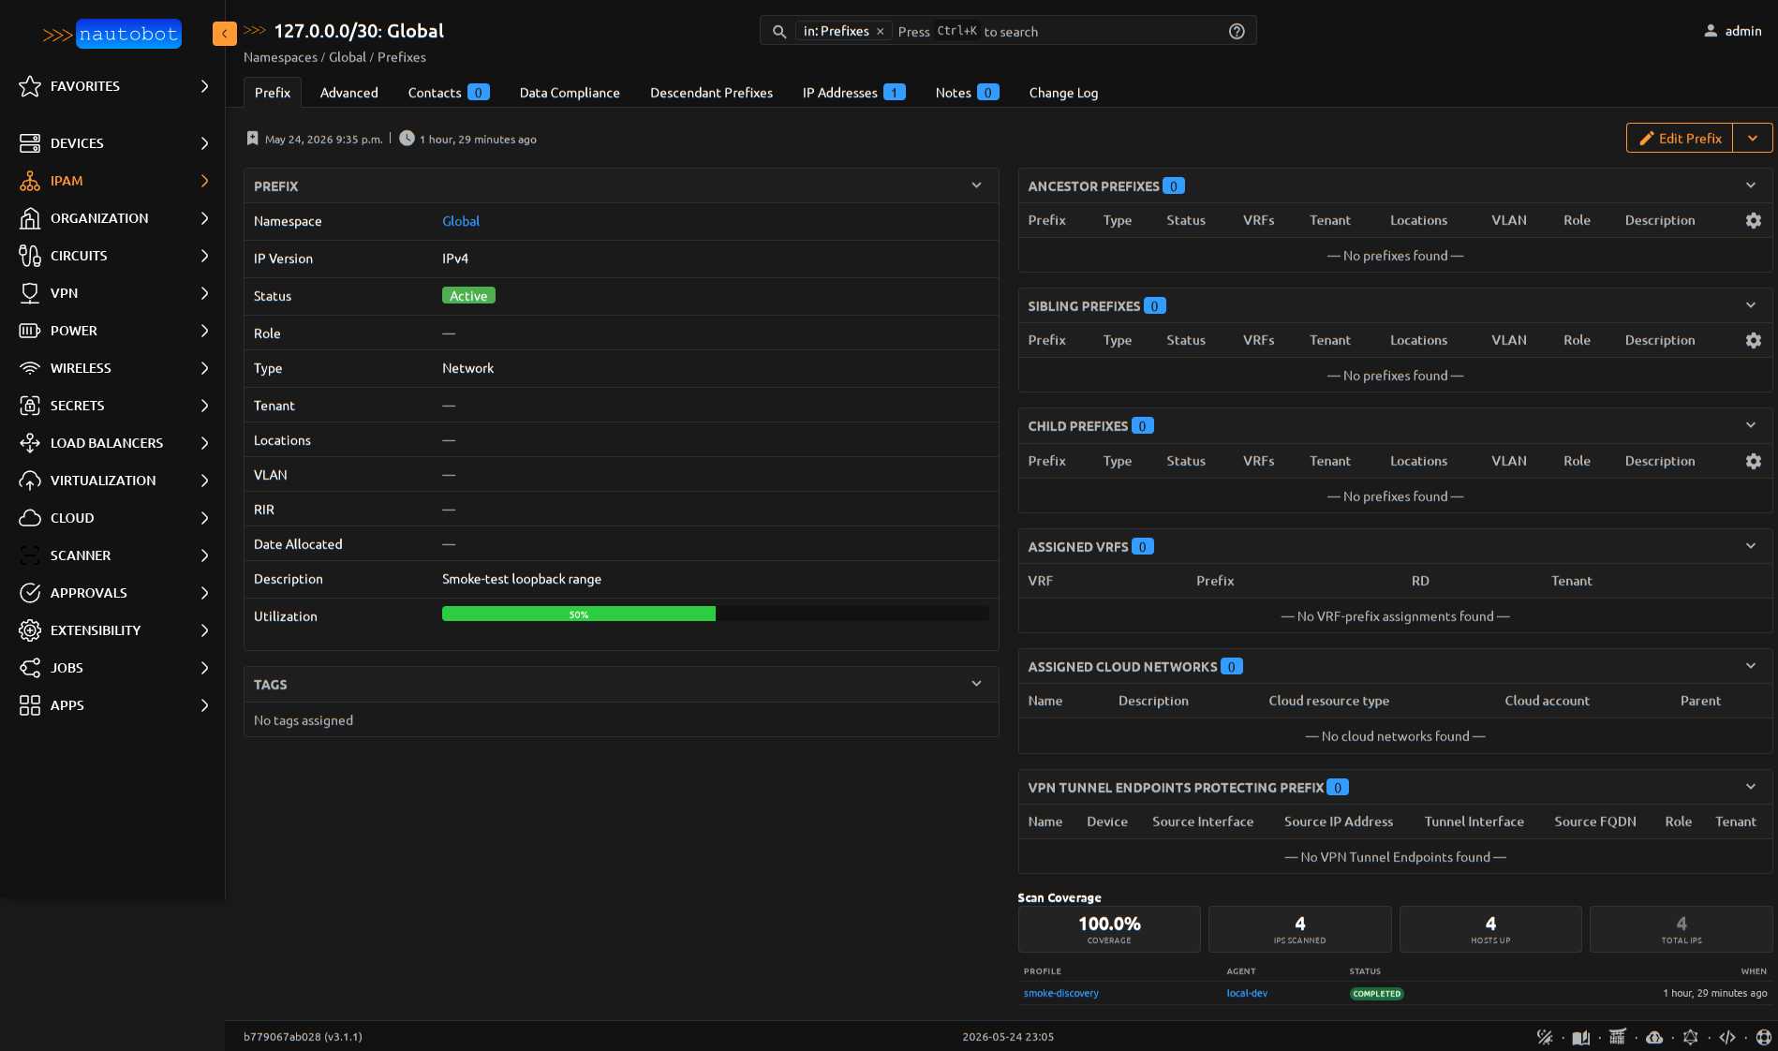The width and height of the screenshot is (1778, 1051).
Task: Click the COMPLETED scan status badge
Action: pyautogui.click(x=1376, y=994)
